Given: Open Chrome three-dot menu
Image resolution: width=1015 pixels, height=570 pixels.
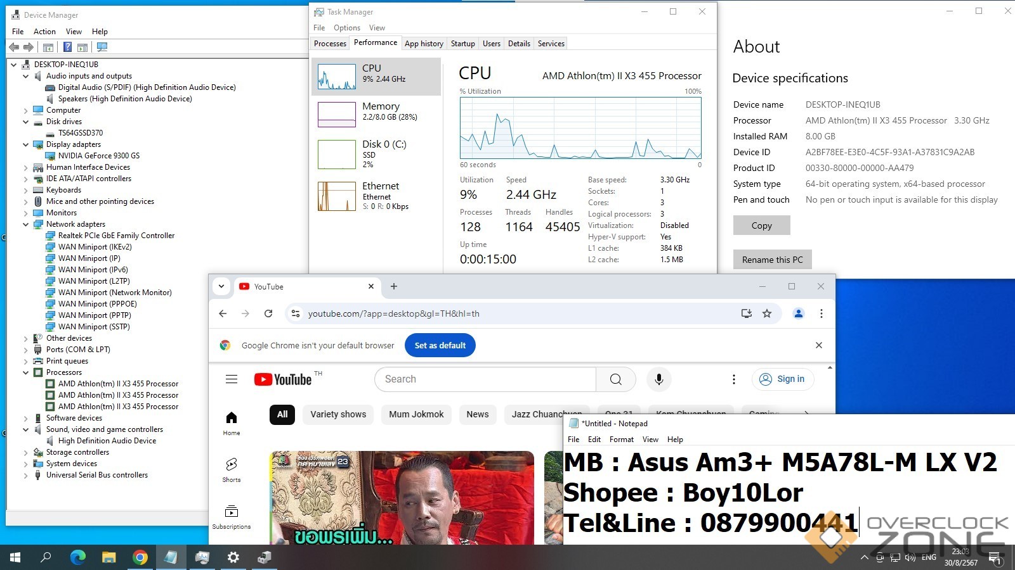Looking at the screenshot, I should point(822,313).
